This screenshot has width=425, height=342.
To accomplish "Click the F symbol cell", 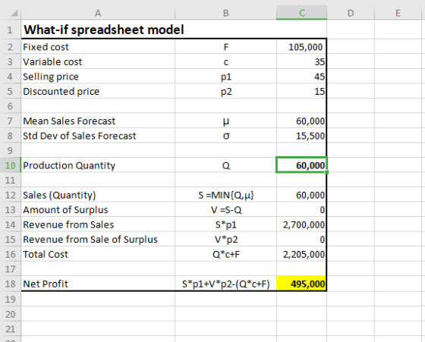I will [x=226, y=47].
